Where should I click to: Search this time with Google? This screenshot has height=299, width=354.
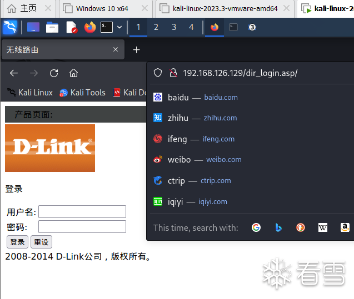point(256,227)
